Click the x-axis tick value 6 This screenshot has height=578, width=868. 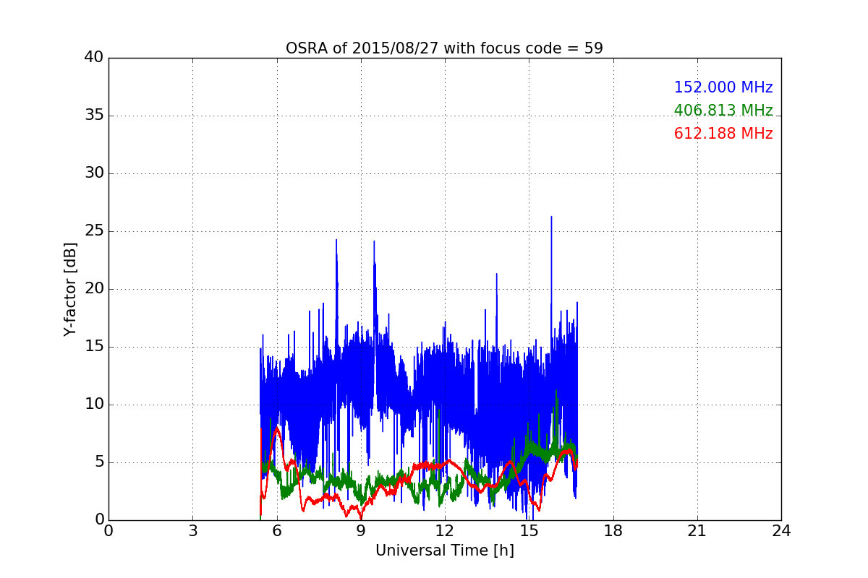point(277,531)
